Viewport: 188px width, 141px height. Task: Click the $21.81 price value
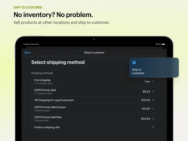pyautogui.click(x=146, y=109)
